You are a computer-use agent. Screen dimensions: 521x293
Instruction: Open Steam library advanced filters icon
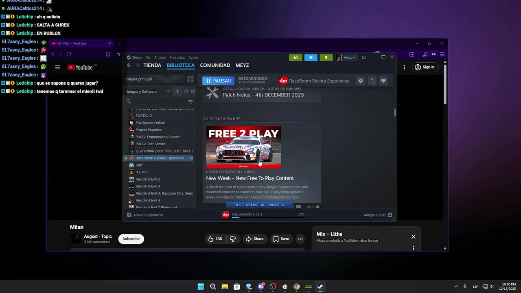coord(190,102)
